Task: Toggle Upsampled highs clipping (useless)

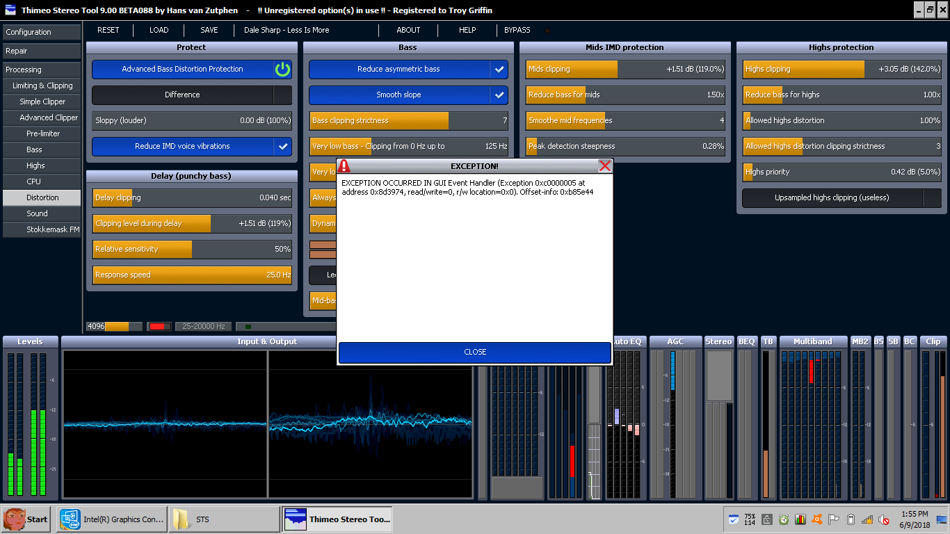Action: coord(842,197)
